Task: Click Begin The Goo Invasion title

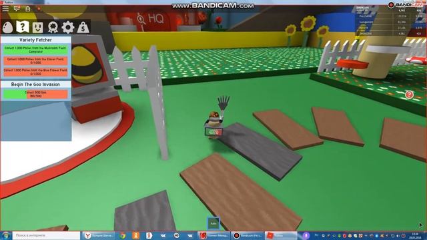Action: pos(35,85)
